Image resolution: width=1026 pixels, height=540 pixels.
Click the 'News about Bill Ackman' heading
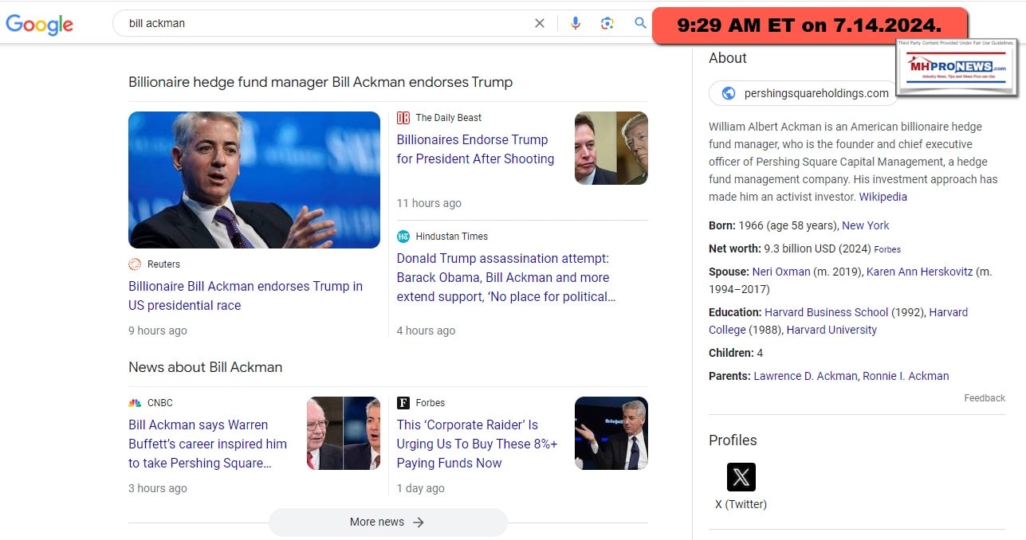[206, 367]
